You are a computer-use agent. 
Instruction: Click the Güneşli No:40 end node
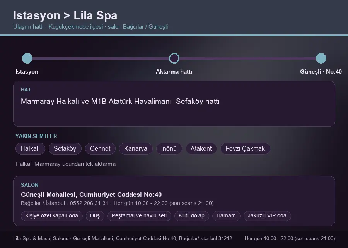click(321, 58)
